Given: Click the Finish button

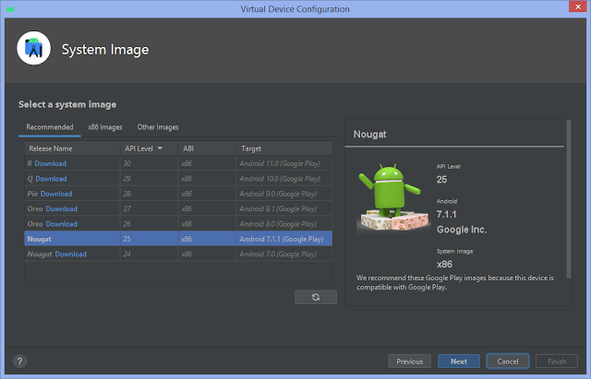Looking at the screenshot, I should pos(557,361).
